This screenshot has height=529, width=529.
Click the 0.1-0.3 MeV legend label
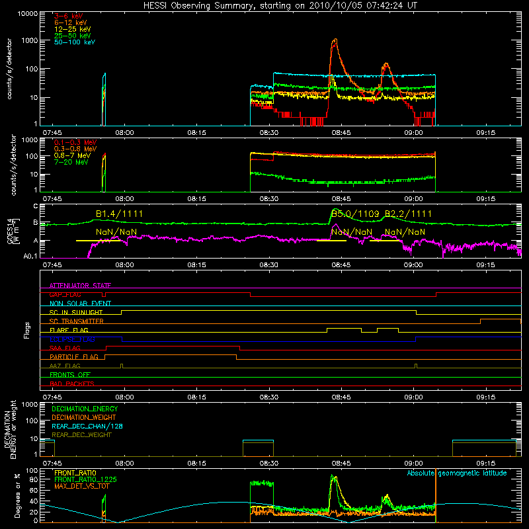75,142
